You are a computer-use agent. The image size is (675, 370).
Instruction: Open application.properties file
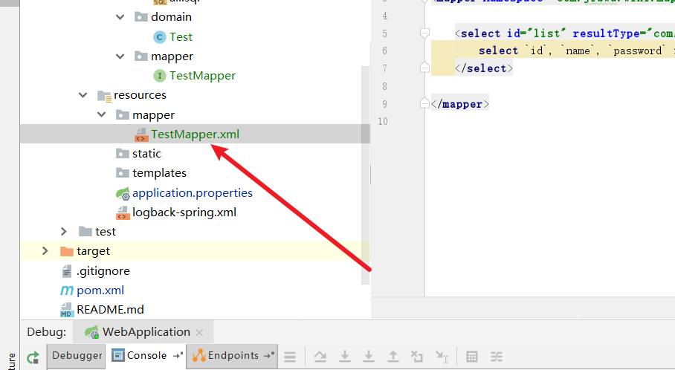(192, 193)
